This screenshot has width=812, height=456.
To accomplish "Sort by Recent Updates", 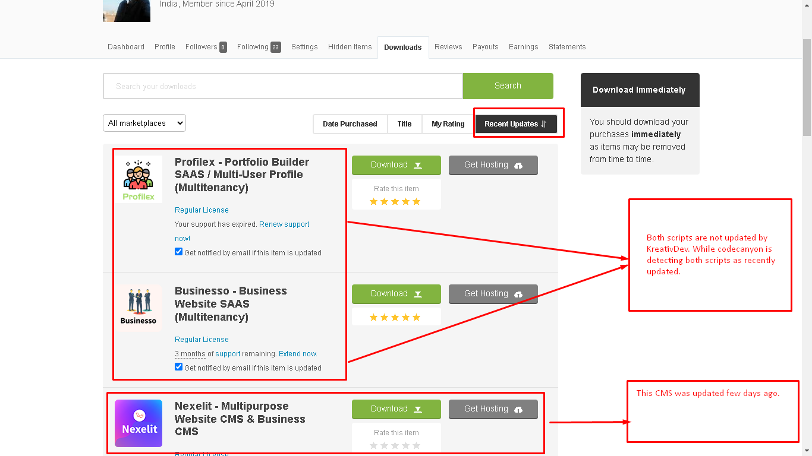I will point(515,124).
